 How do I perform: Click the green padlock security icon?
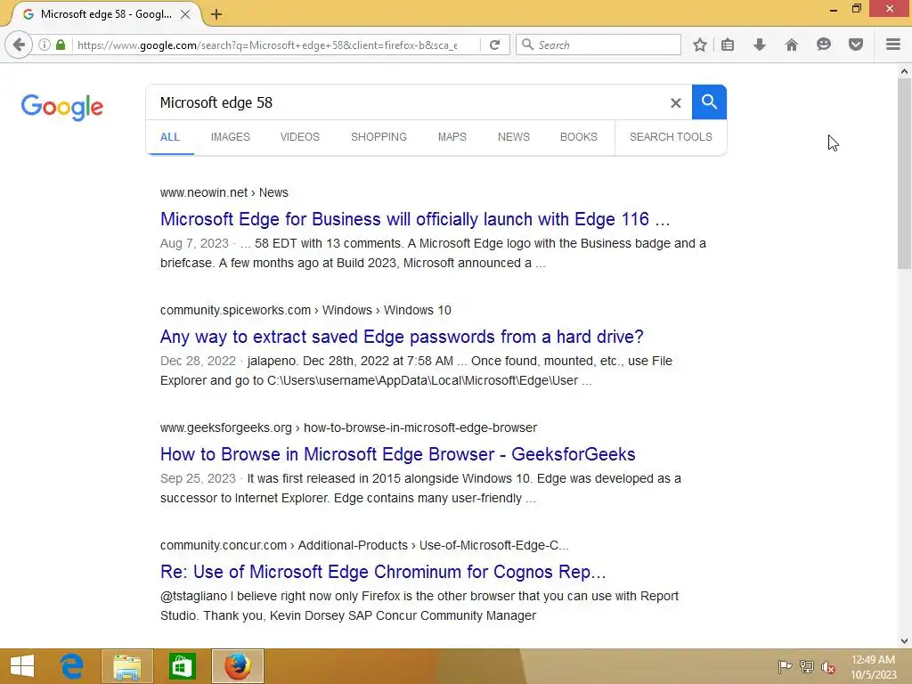pos(61,45)
